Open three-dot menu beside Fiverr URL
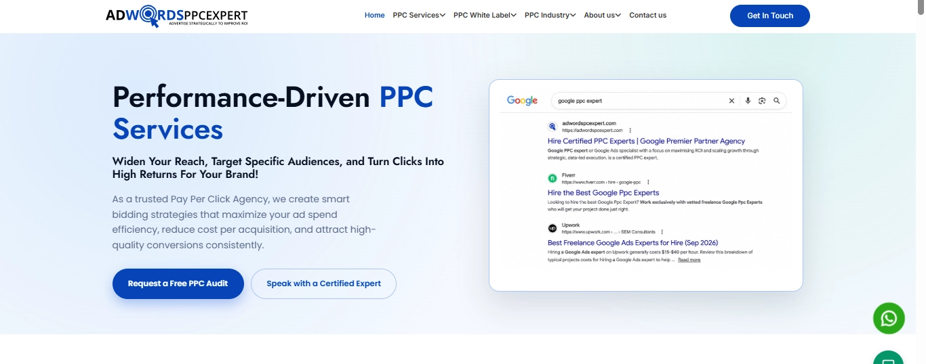Viewport: 926px width, 364px height. [x=648, y=182]
